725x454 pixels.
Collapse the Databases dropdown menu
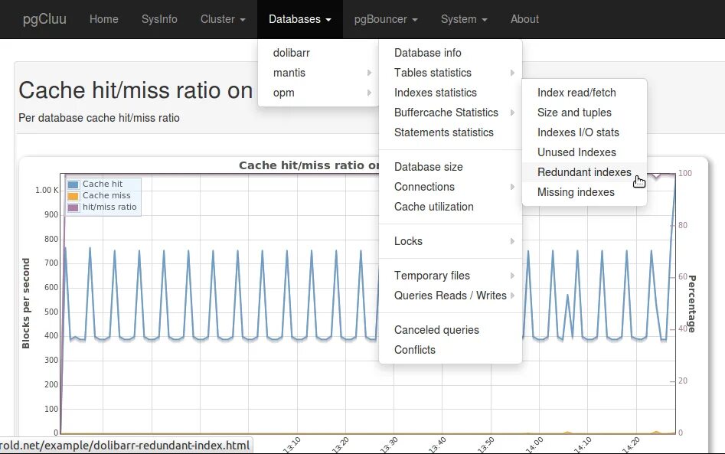coord(300,19)
